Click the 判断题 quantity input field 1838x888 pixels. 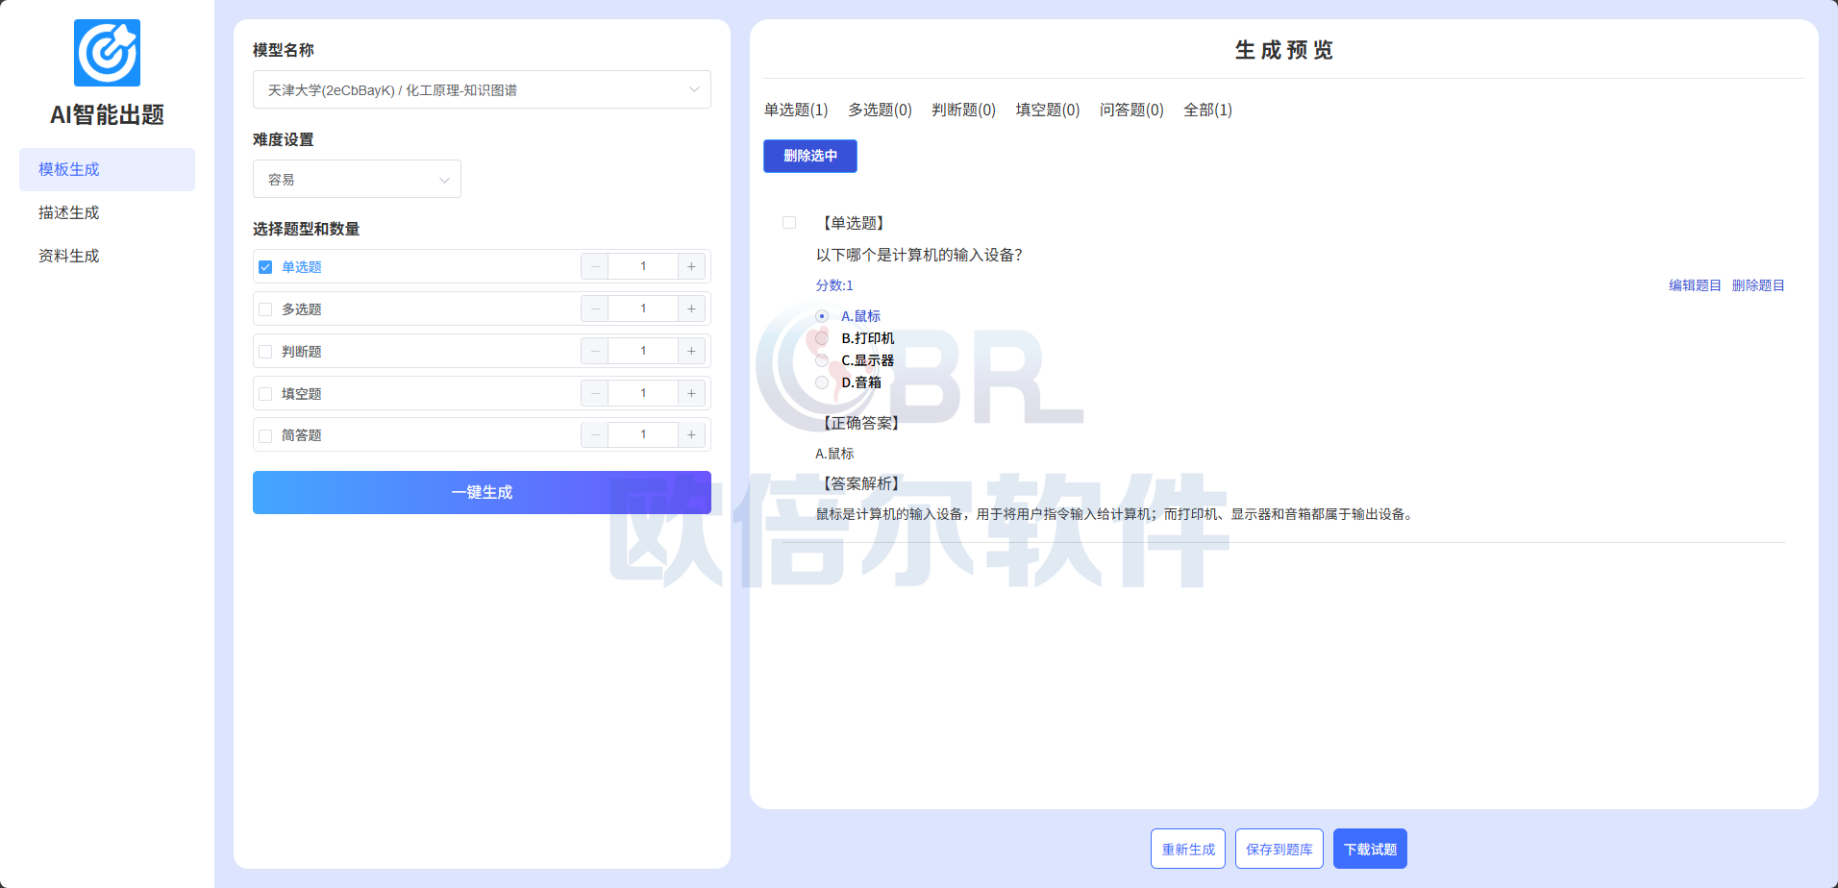coord(643,351)
